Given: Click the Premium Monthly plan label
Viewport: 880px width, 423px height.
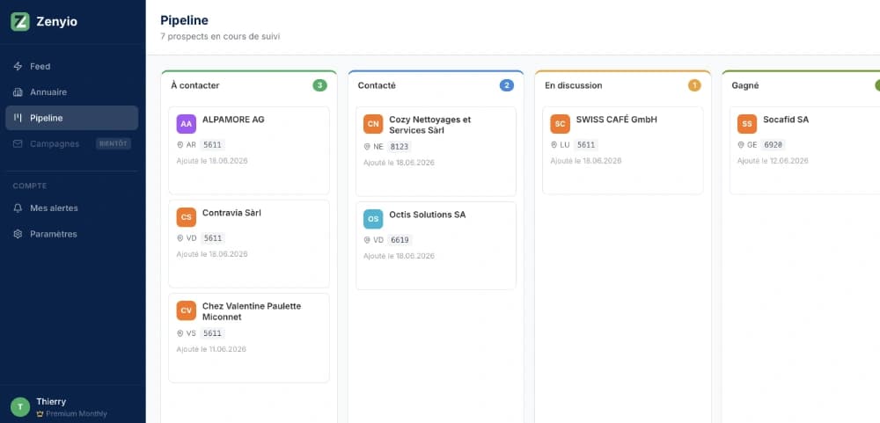Looking at the screenshot, I should (77, 414).
